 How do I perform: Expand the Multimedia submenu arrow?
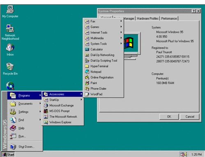coord(121,38)
